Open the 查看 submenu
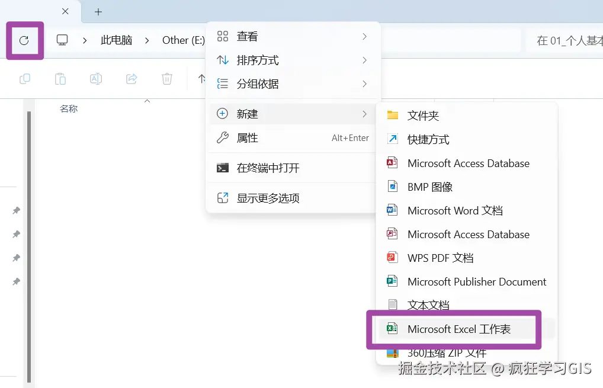 (293, 37)
